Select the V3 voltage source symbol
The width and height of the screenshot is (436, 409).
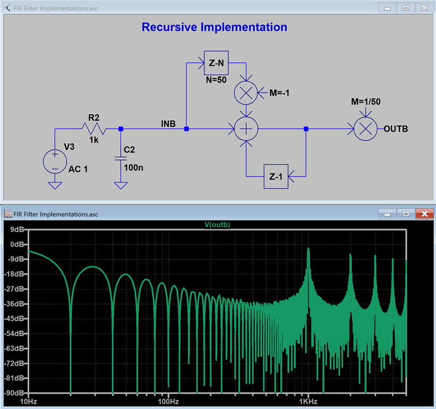[55, 161]
